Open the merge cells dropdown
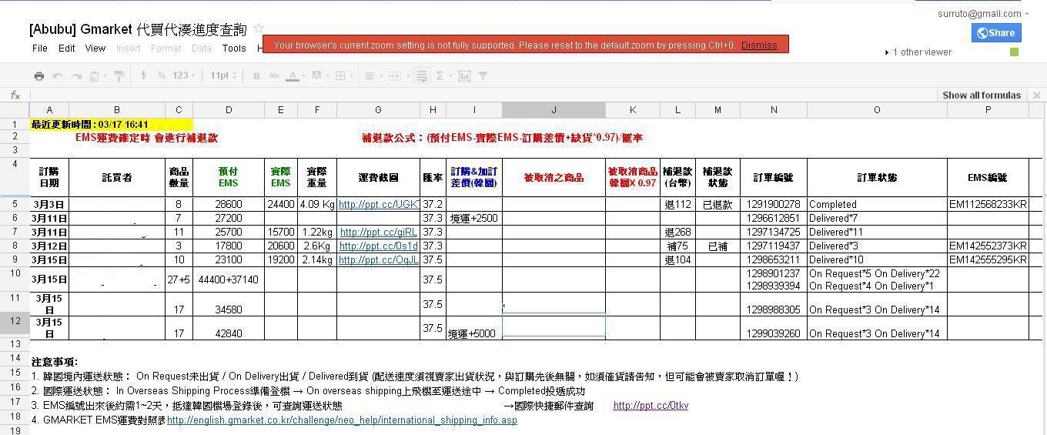 point(397,75)
